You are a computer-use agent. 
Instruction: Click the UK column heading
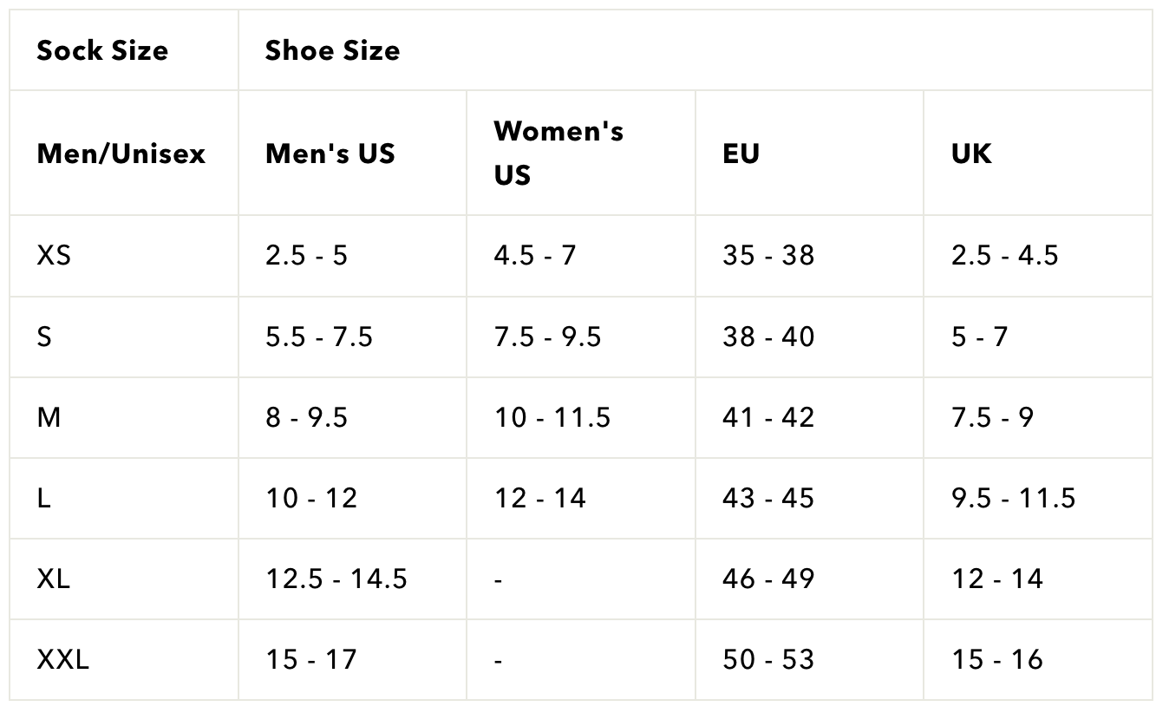(x=1038, y=154)
